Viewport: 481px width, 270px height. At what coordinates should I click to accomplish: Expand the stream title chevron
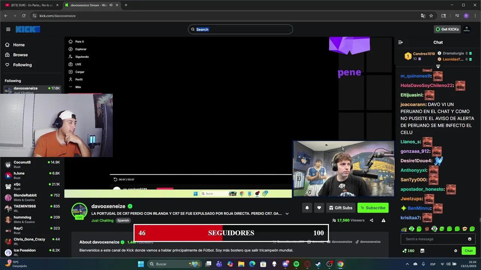tap(287, 214)
